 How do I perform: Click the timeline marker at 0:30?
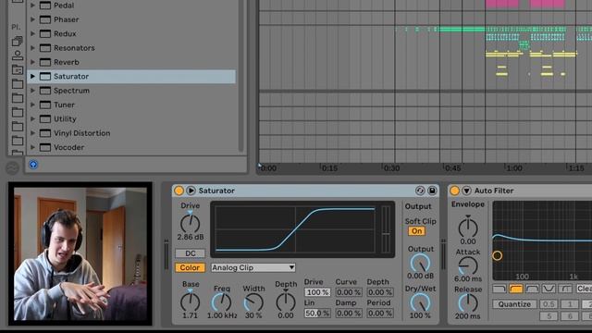click(x=391, y=168)
